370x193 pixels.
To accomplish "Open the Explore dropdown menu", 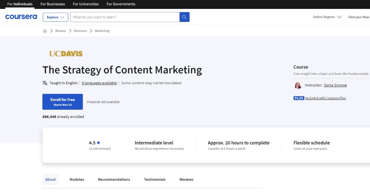I will coord(55,17).
